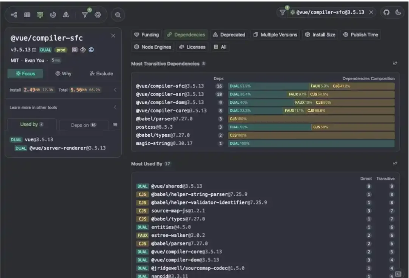The image size is (409, 278).
Task: Select the Used by tab
Action: point(32,124)
